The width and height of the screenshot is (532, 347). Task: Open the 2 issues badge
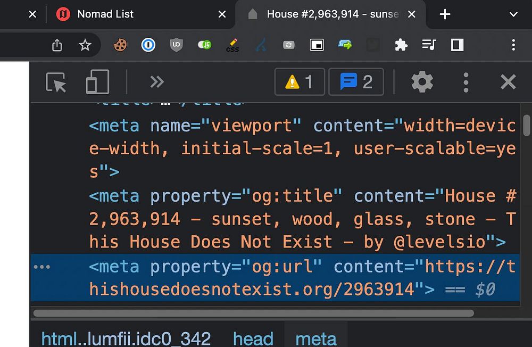356,82
